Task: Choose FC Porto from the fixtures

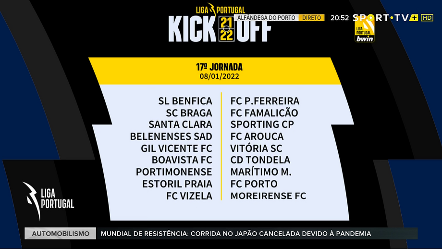Action: (254, 184)
